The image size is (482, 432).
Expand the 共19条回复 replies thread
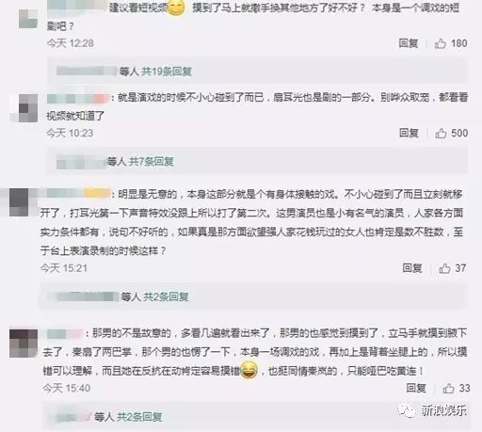click(x=167, y=72)
